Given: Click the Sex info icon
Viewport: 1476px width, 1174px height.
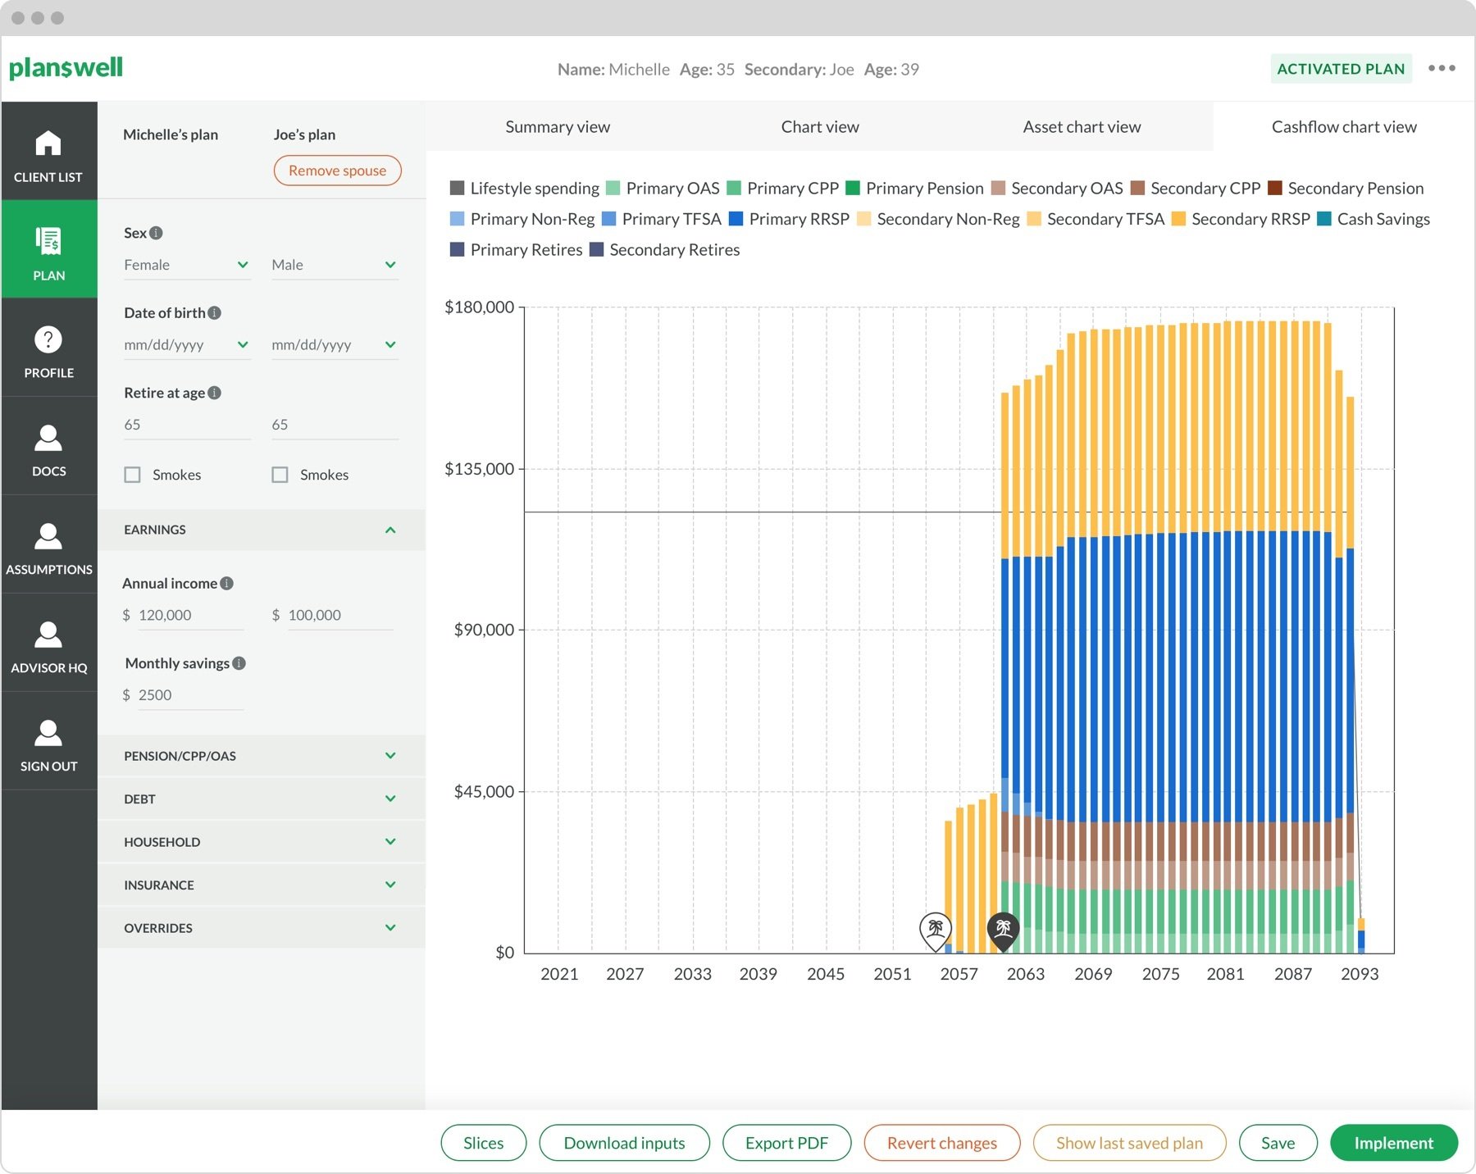Looking at the screenshot, I should (156, 233).
